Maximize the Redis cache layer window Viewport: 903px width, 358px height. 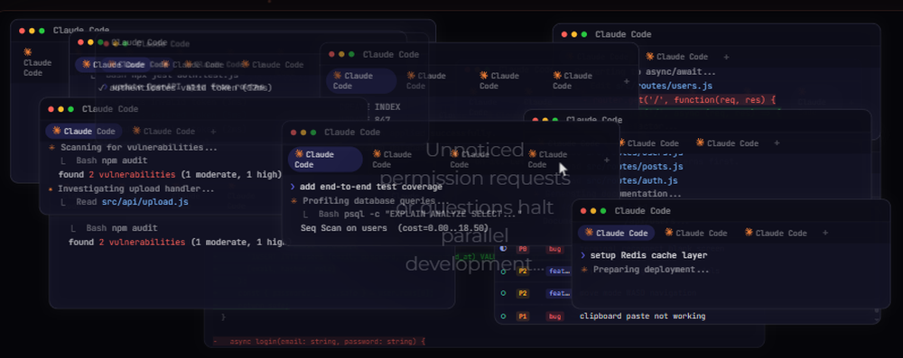603,211
